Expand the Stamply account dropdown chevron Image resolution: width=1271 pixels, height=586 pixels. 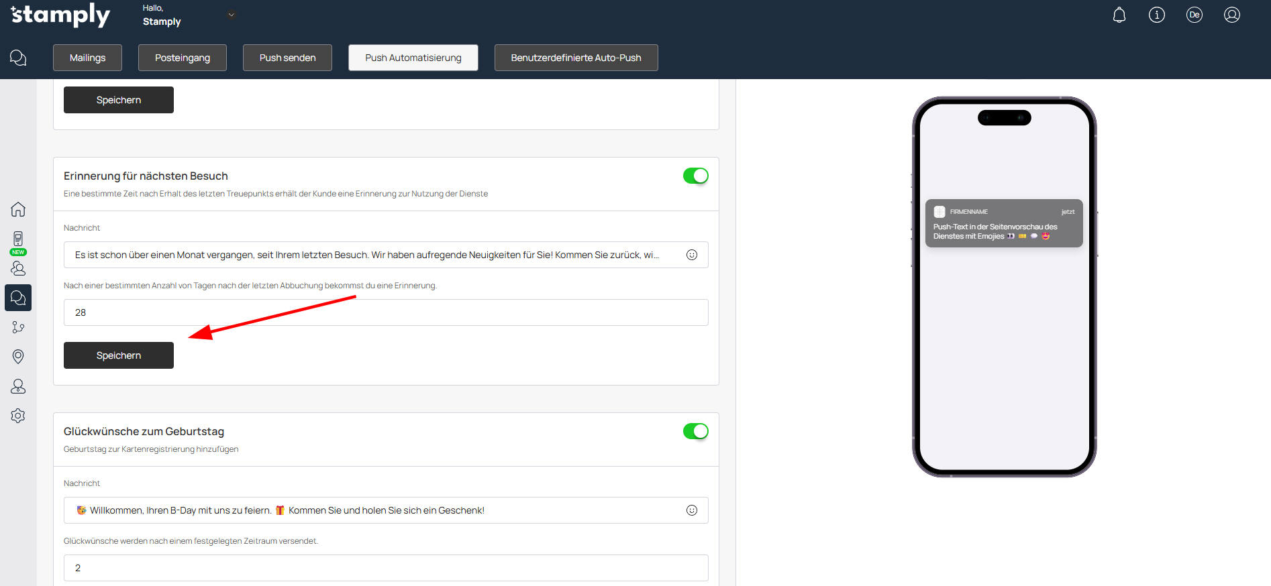(x=232, y=15)
